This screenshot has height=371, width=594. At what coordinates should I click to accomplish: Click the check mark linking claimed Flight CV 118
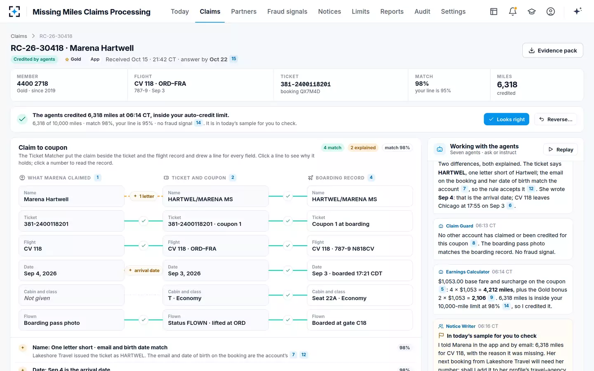click(x=144, y=246)
